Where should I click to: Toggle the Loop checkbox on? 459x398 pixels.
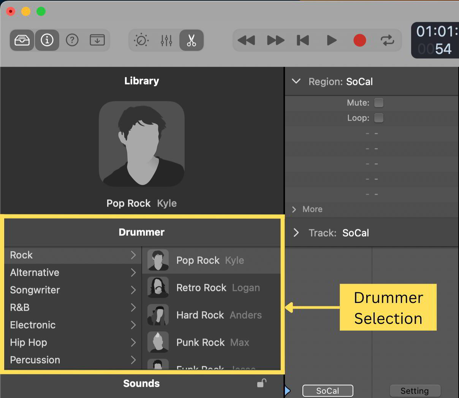[x=378, y=118]
